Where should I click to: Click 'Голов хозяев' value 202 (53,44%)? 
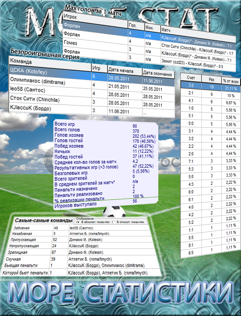click(144, 136)
